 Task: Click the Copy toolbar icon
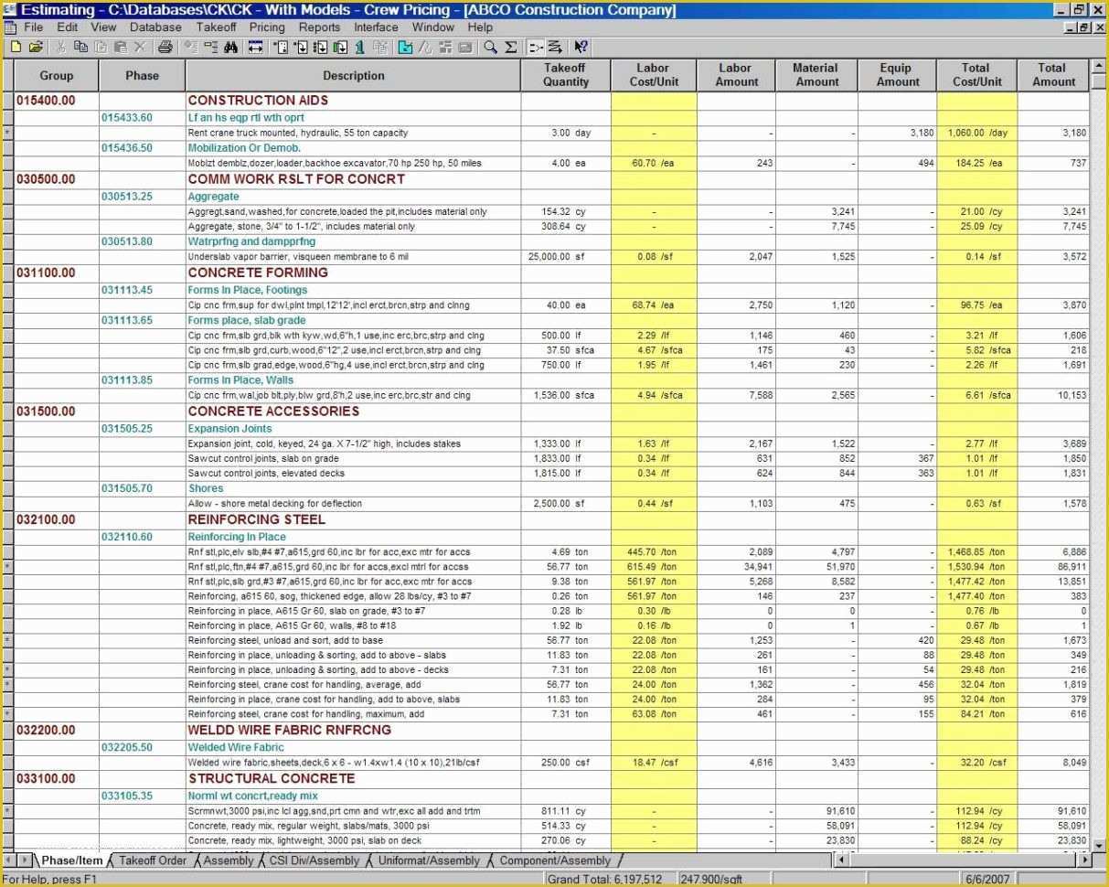[x=80, y=47]
